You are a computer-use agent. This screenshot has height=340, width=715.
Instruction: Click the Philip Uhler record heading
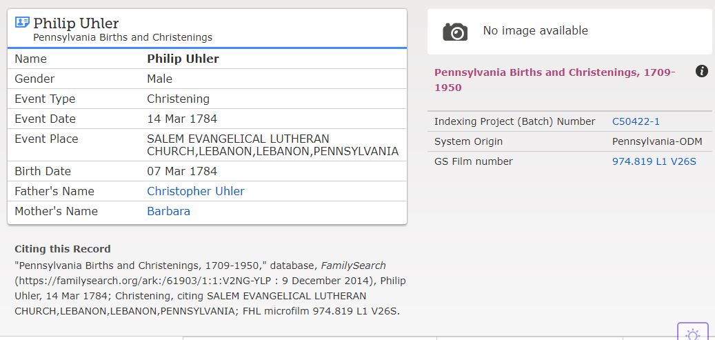point(76,23)
